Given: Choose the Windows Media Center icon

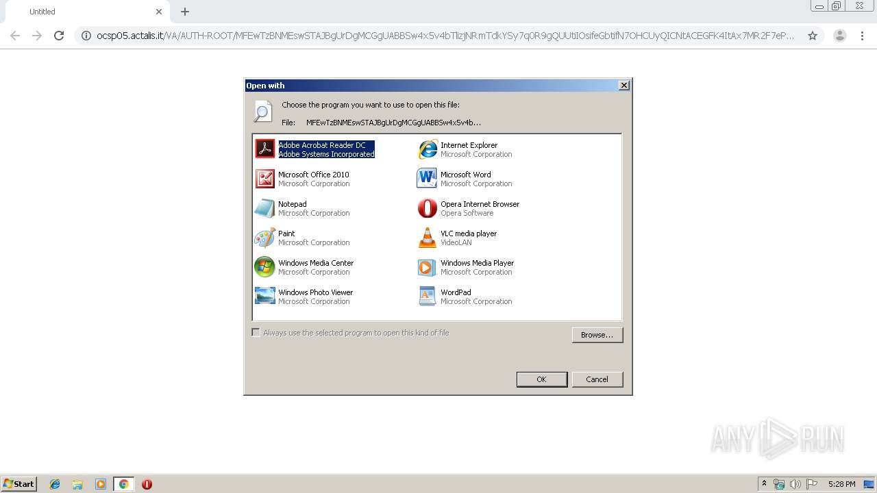Looking at the screenshot, I should tap(264, 266).
